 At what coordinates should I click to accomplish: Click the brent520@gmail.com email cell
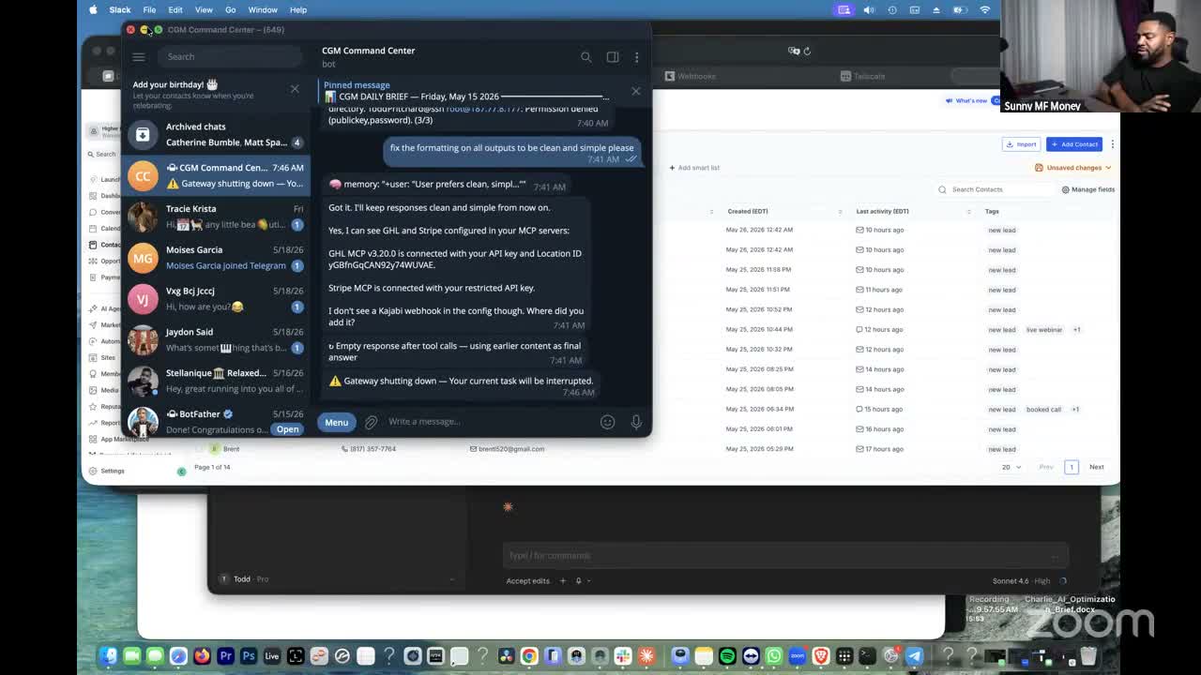tap(508, 449)
